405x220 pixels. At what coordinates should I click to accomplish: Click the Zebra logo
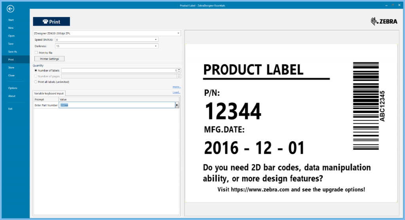[x=384, y=21]
